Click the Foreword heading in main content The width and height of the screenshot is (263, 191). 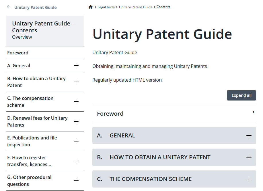pyautogui.click(x=110, y=114)
